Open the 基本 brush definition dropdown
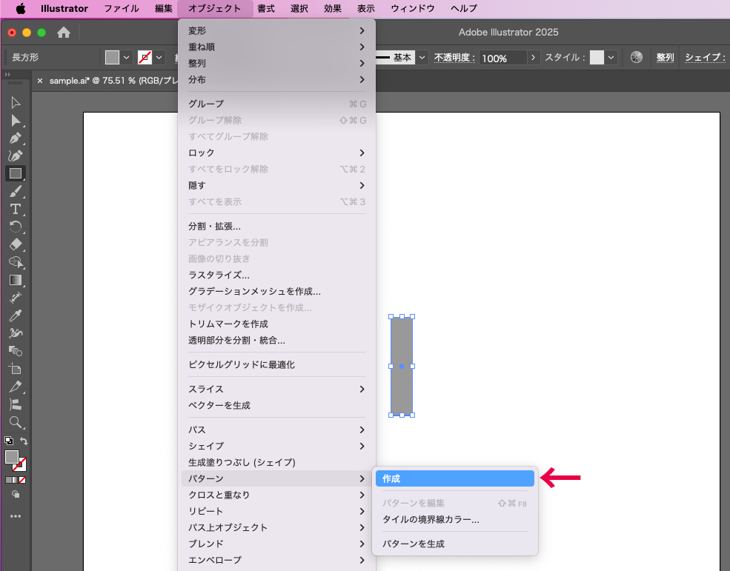730x571 pixels. pos(422,58)
